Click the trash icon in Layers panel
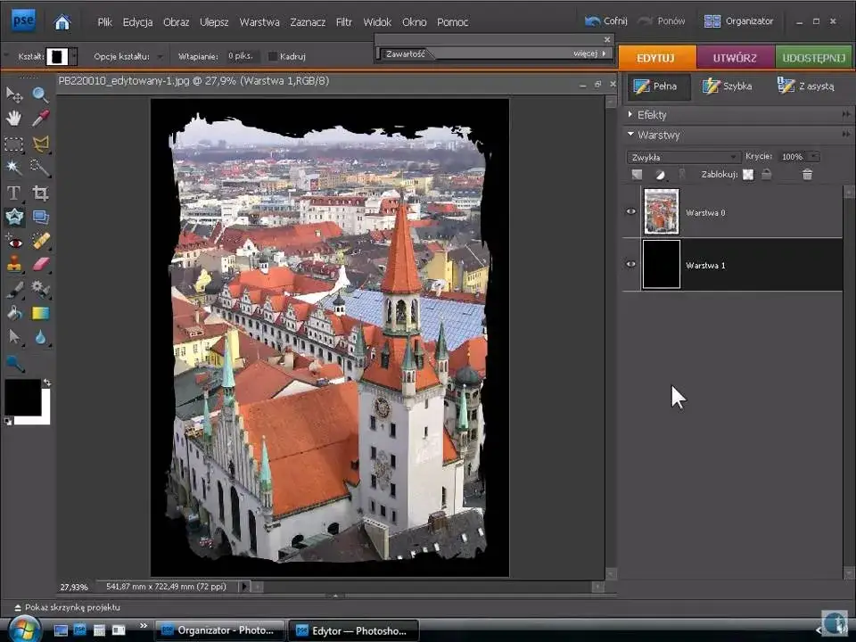Image resolution: width=856 pixels, height=642 pixels. tap(807, 174)
